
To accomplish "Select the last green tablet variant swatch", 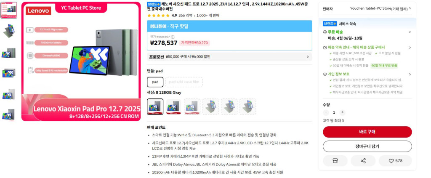I will pyautogui.click(x=247, y=106).
